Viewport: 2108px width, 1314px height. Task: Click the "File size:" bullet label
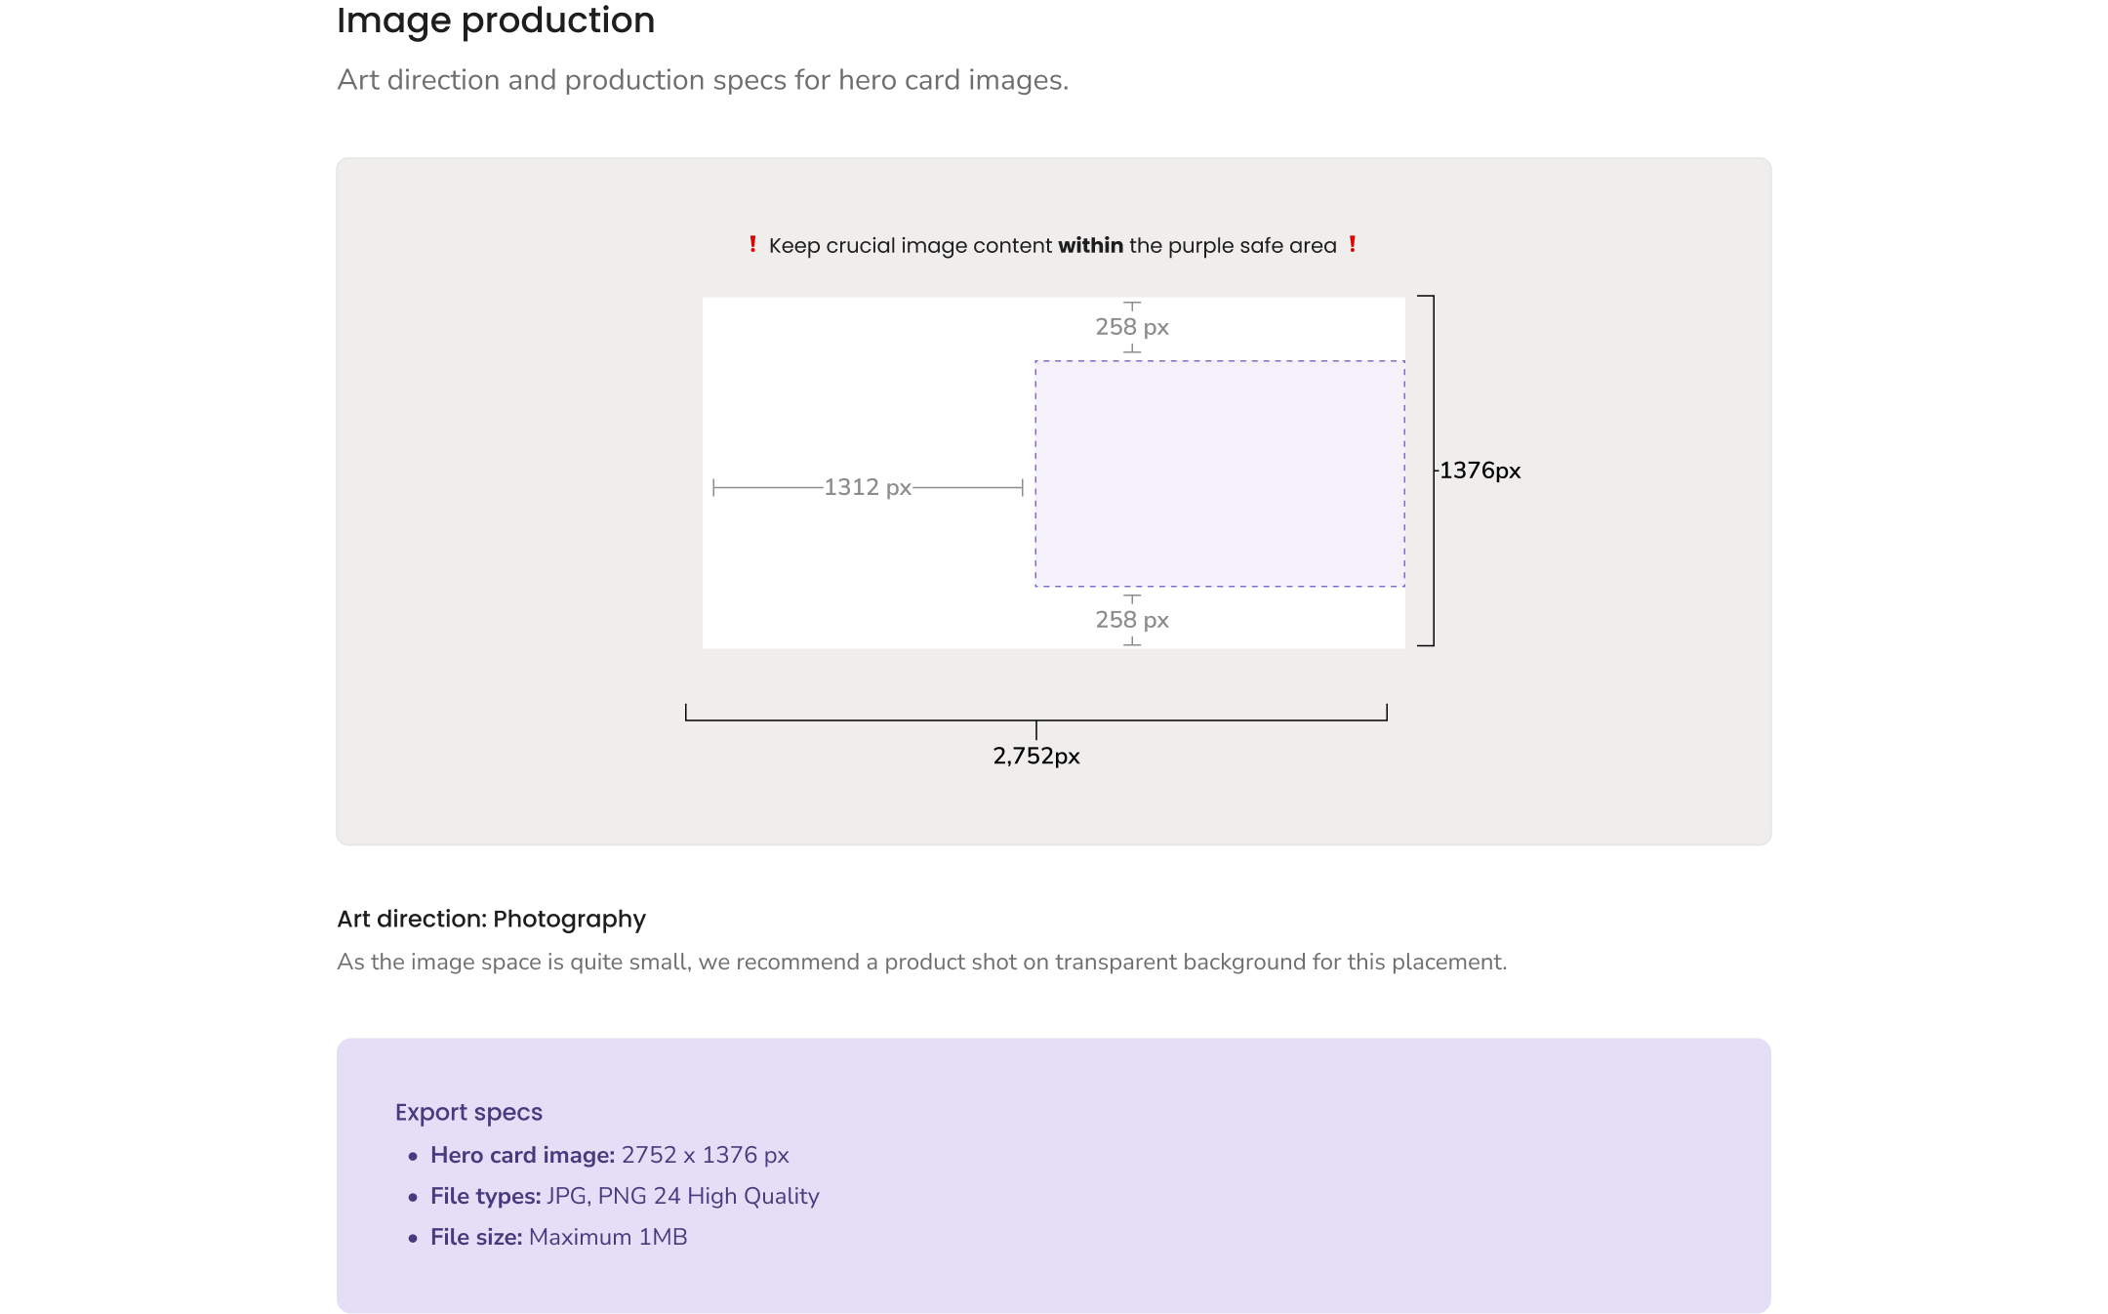[x=476, y=1237]
